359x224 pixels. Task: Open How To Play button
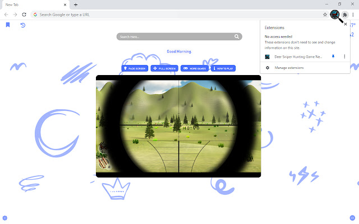223,68
